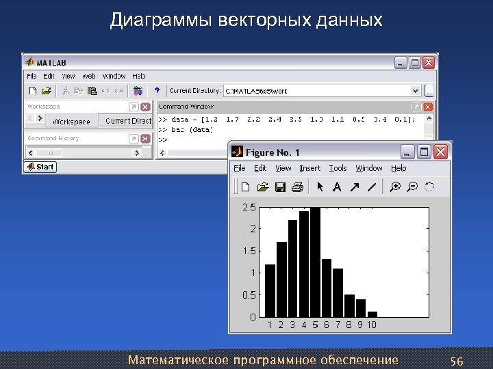Click the tallest bar at x=5 in plot

pyautogui.click(x=316, y=262)
